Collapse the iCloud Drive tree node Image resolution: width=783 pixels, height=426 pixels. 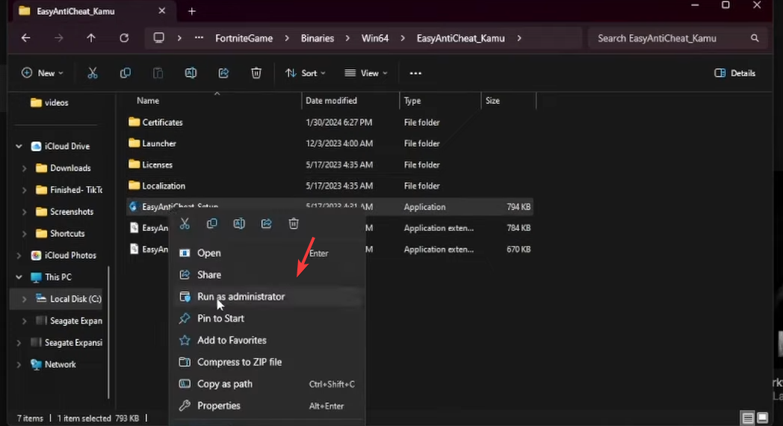(19, 146)
